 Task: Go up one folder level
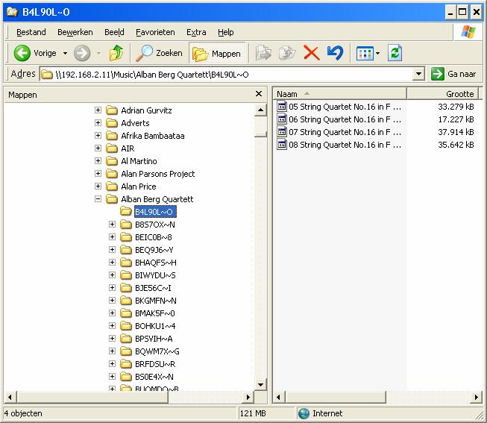coord(116,53)
